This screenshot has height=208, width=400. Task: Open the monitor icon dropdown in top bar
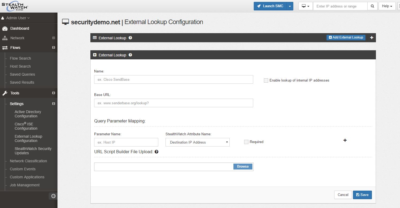[x=306, y=6]
